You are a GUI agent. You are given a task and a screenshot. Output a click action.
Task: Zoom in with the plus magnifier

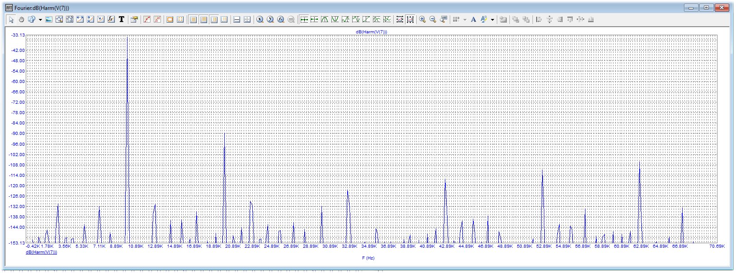point(423,19)
